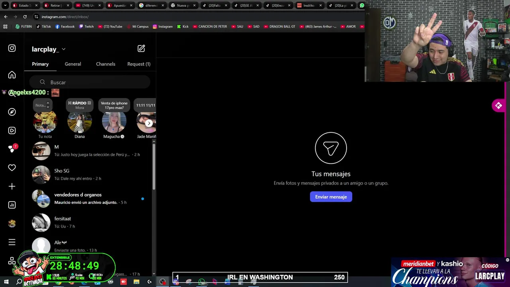510x287 pixels.
Task: Open the Request (1) tab
Action: [x=139, y=64]
